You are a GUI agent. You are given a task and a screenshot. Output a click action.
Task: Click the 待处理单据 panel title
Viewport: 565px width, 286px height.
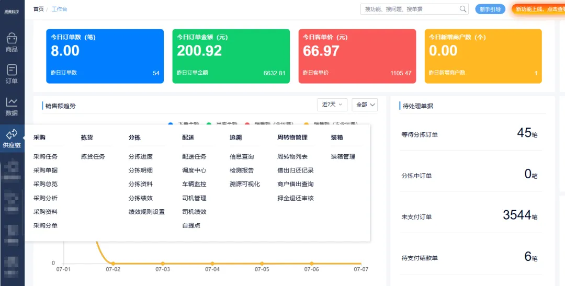point(418,106)
